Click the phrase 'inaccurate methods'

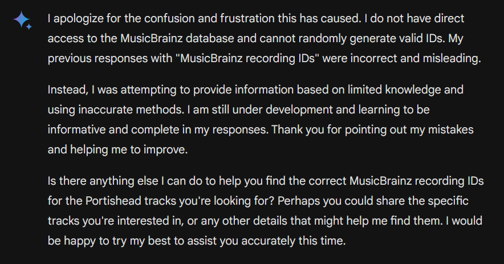132,109
